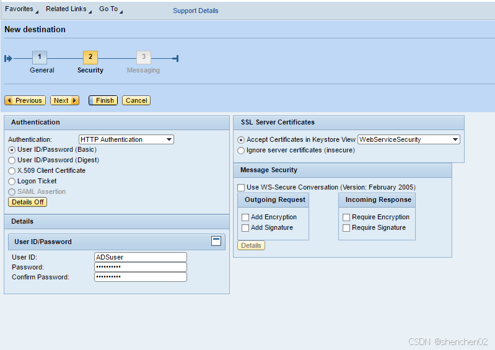Image resolution: width=495 pixels, height=350 pixels.
Task: Enable Use WS-Secure Conversation checkbox
Action: point(242,188)
